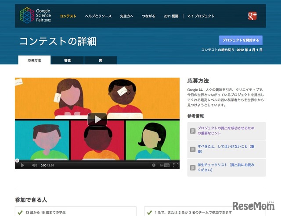This screenshot has width=281, height=216.
Task: Switch to the 賞 tab
Action: (101, 60)
